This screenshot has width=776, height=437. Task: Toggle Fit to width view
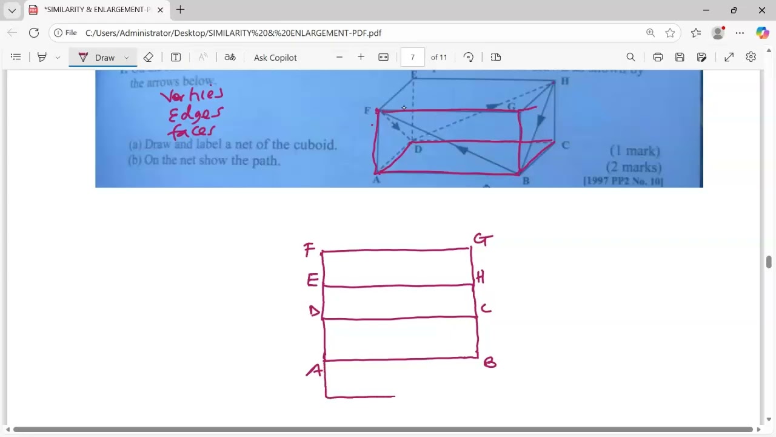pos(383,57)
